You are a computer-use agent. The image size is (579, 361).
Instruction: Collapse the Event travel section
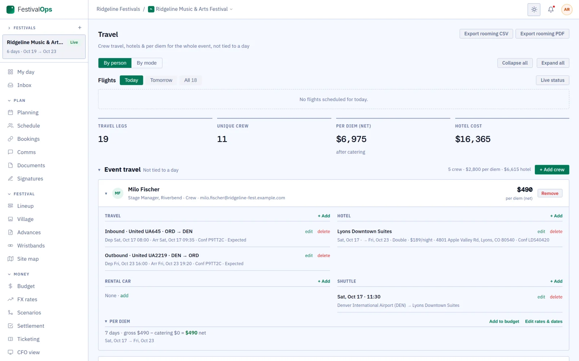tap(99, 170)
